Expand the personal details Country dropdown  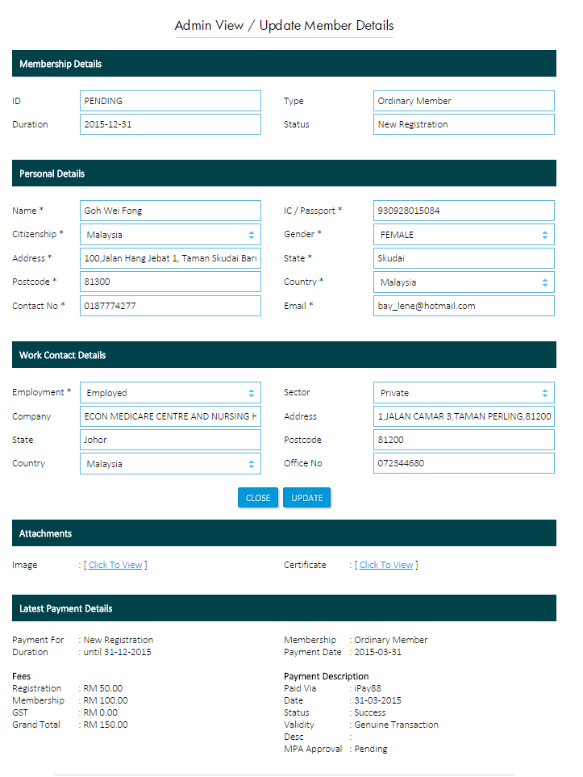coord(464,282)
